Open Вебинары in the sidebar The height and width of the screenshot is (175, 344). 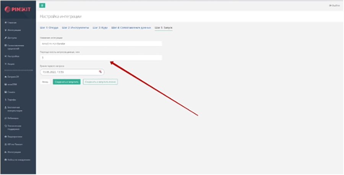pyautogui.click(x=13, y=118)
